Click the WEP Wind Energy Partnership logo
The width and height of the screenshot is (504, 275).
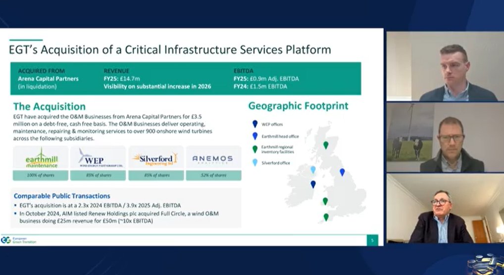[x=101, y=158]
